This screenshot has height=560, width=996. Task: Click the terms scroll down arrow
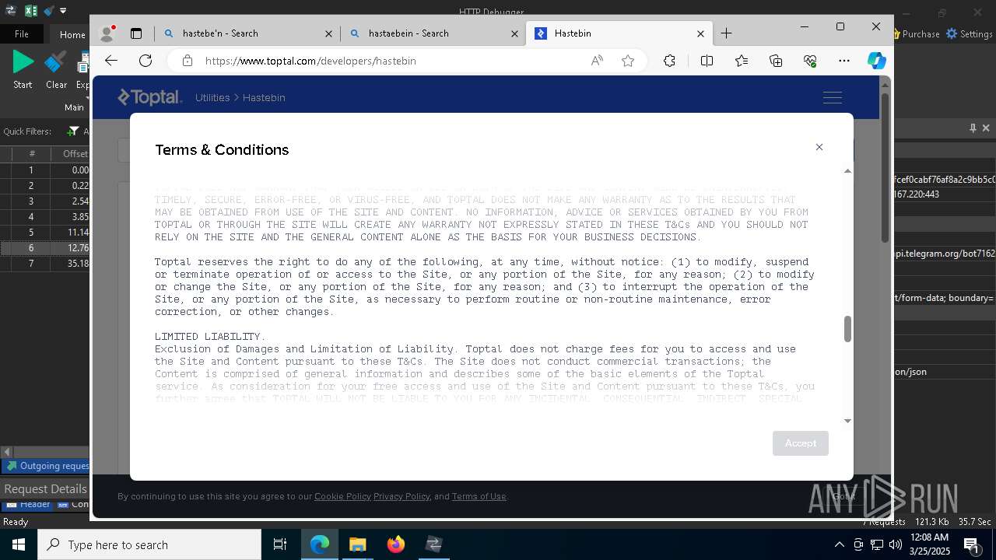[x=847, y=421]
